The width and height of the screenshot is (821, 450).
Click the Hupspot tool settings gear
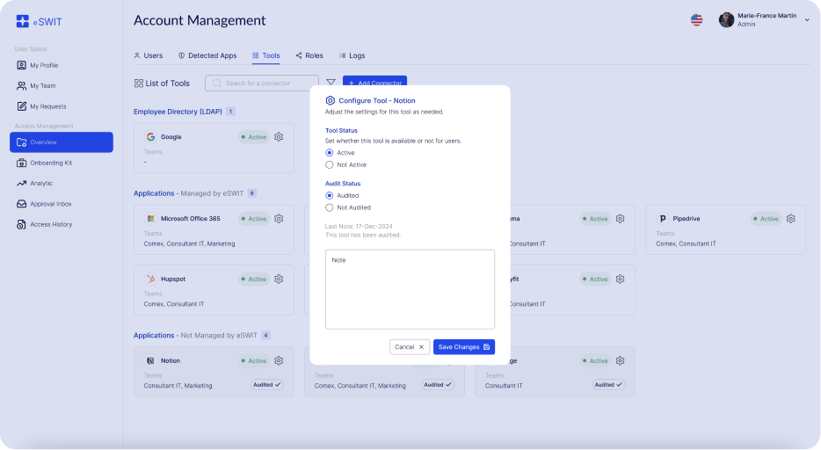pyautogui.click(x=279, y=279)
